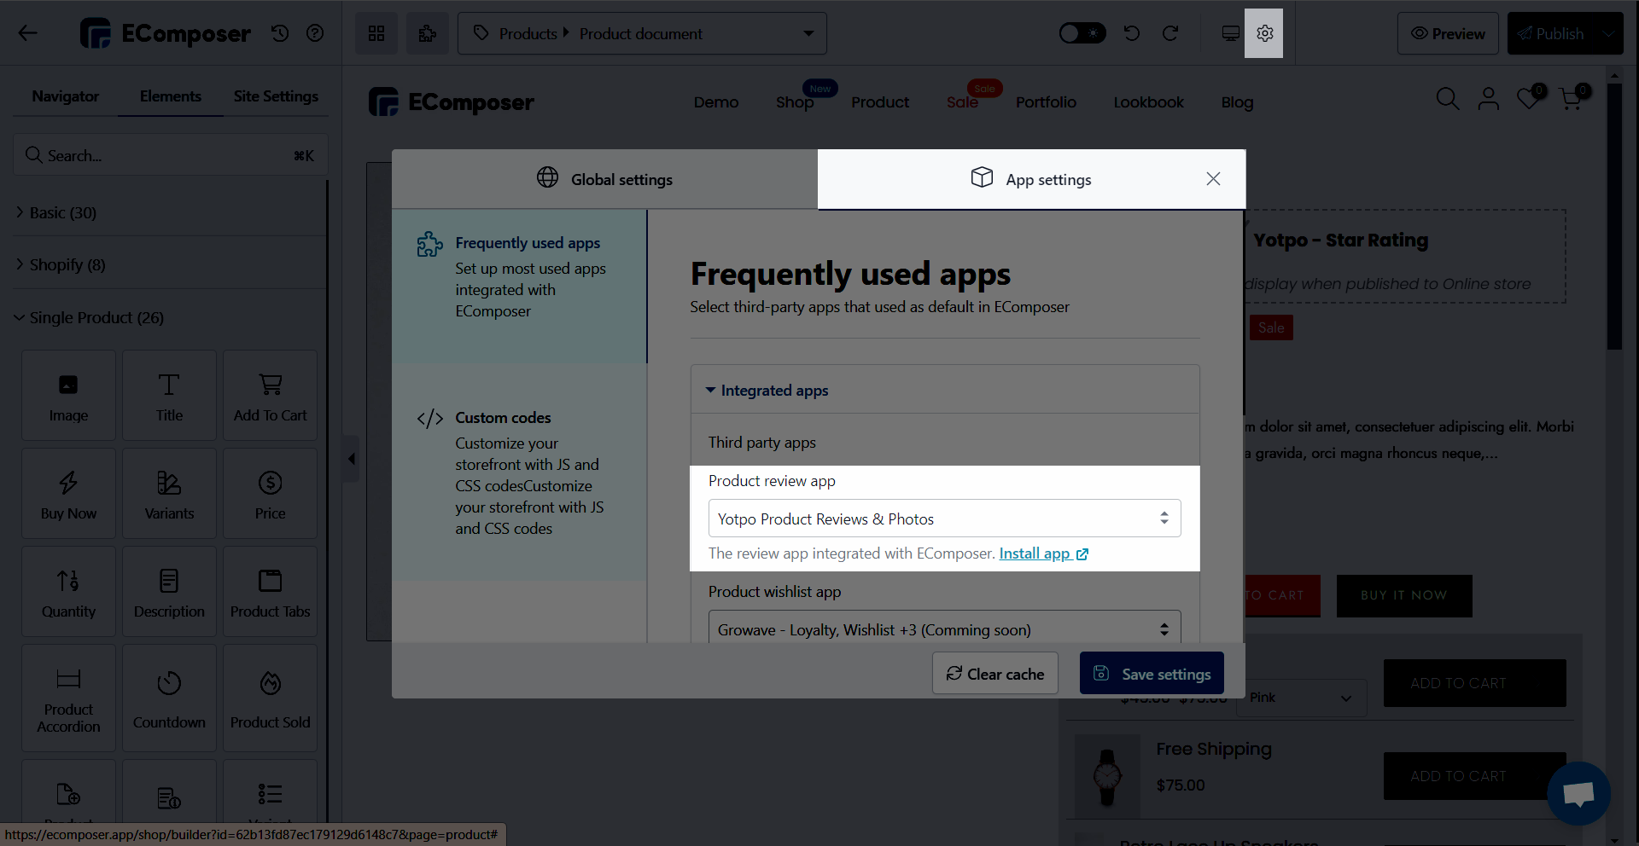
Task: Click the storefront account icon
Action: coord(1488,99)
